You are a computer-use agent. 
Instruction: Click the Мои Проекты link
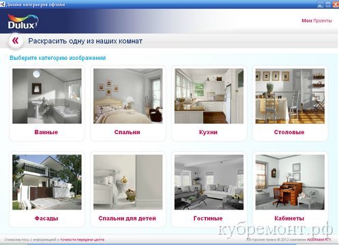[x=316, y=20]
